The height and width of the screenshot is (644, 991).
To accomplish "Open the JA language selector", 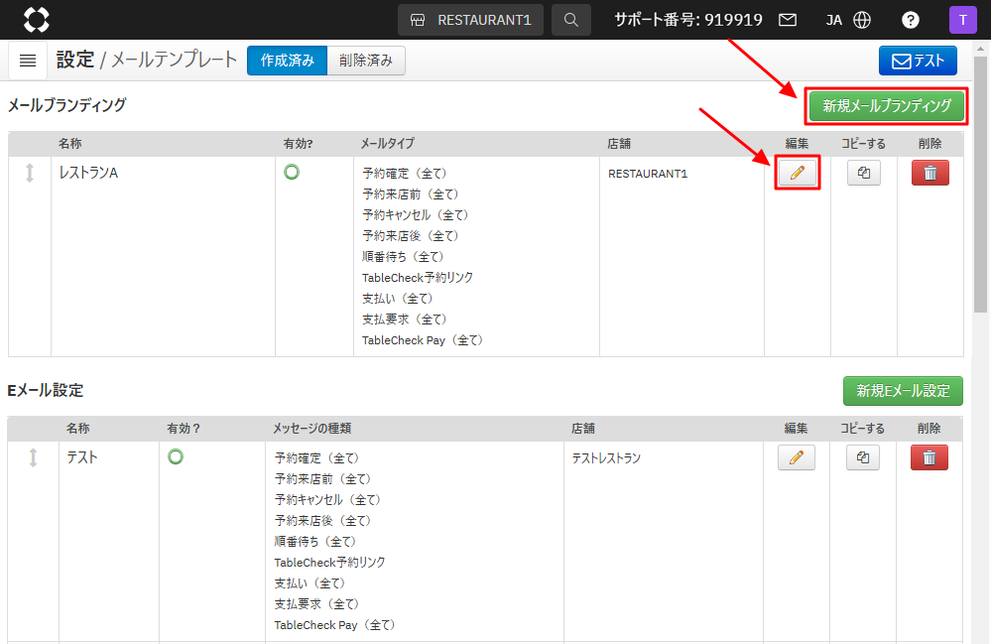I will 848,20.
